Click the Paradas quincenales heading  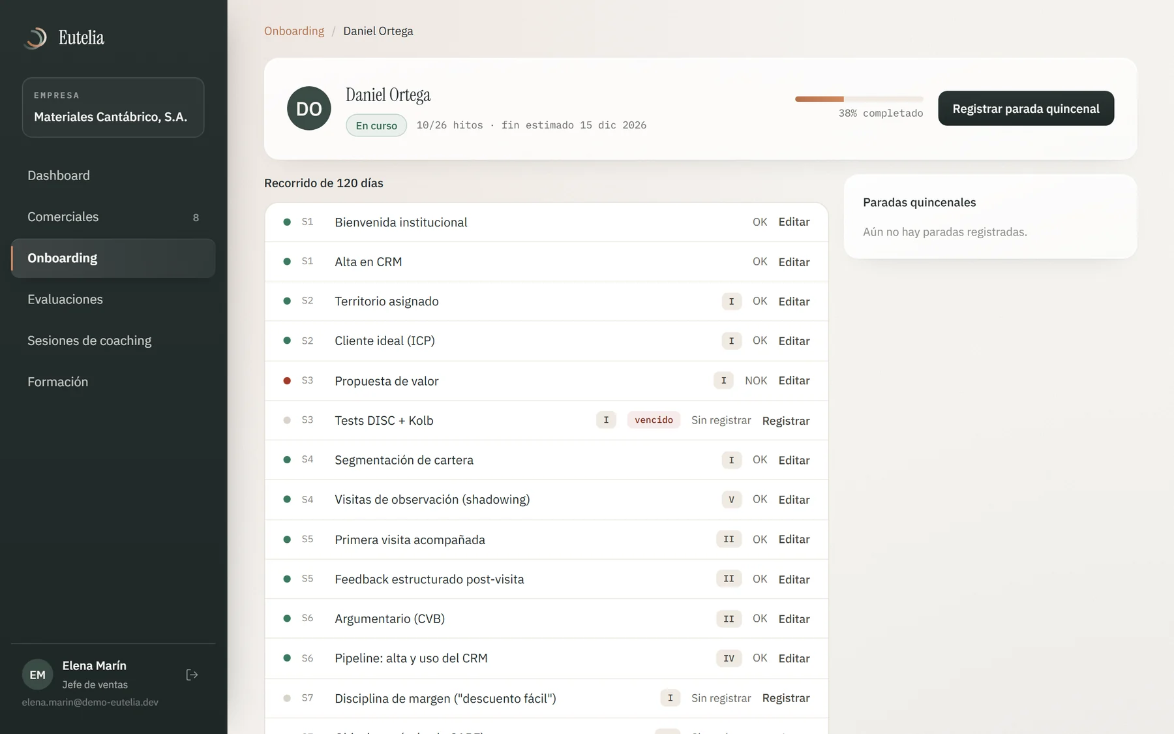pos(919,202)
